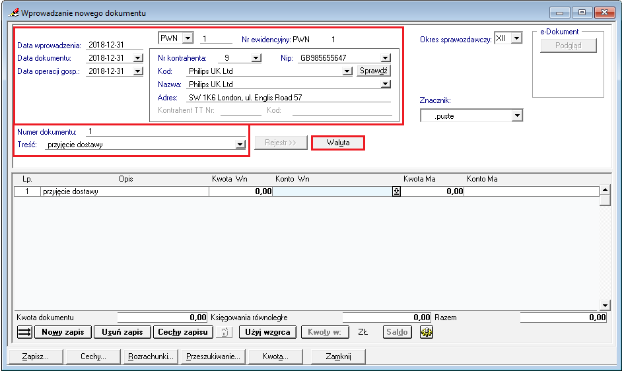Click the Księgowania równoległe total field
This screenshot has width=624, height=373.
386,318
